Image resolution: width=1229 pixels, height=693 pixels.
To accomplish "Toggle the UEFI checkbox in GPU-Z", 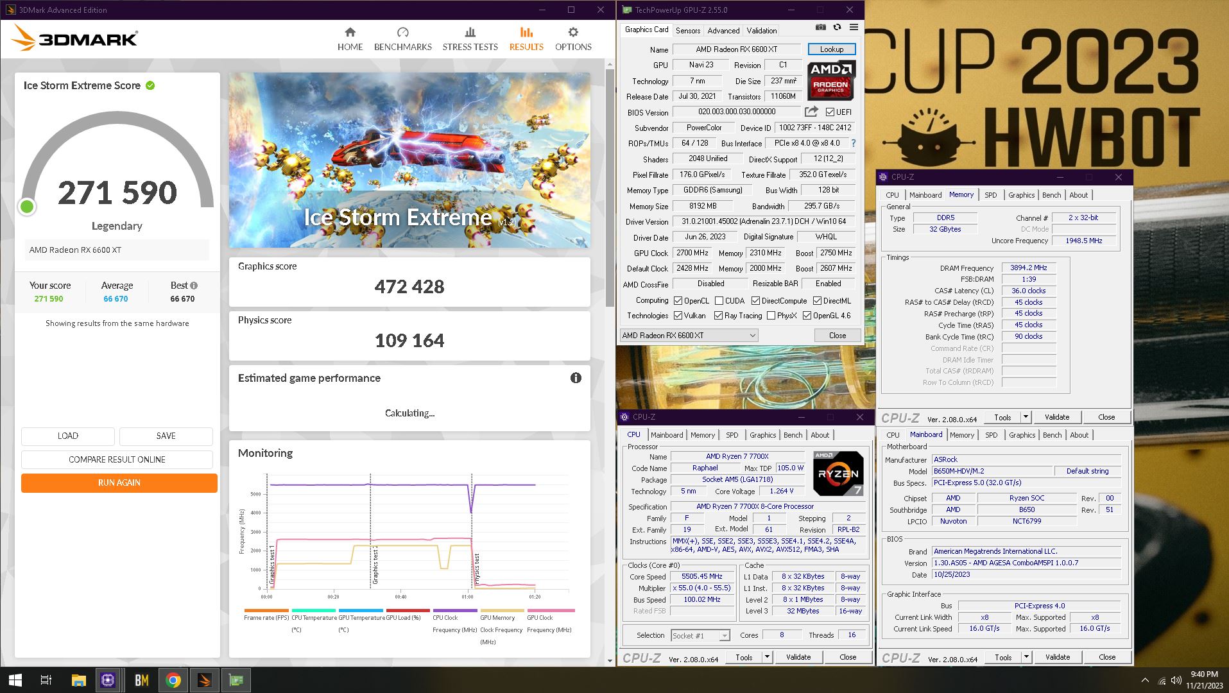I will click(x=830, y=112).
